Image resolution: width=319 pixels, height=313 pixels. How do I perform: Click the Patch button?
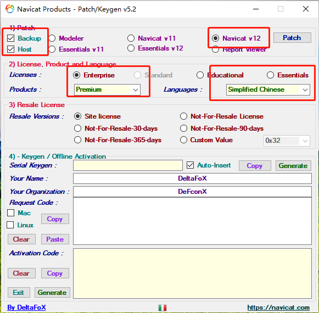[x=292, y=38]
